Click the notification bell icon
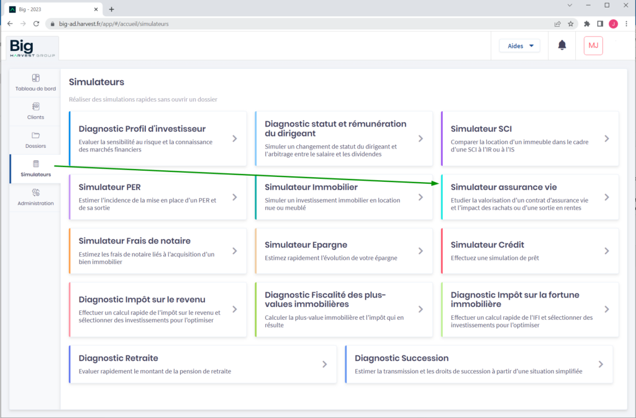636x418 pixels. tap(562, 45)
